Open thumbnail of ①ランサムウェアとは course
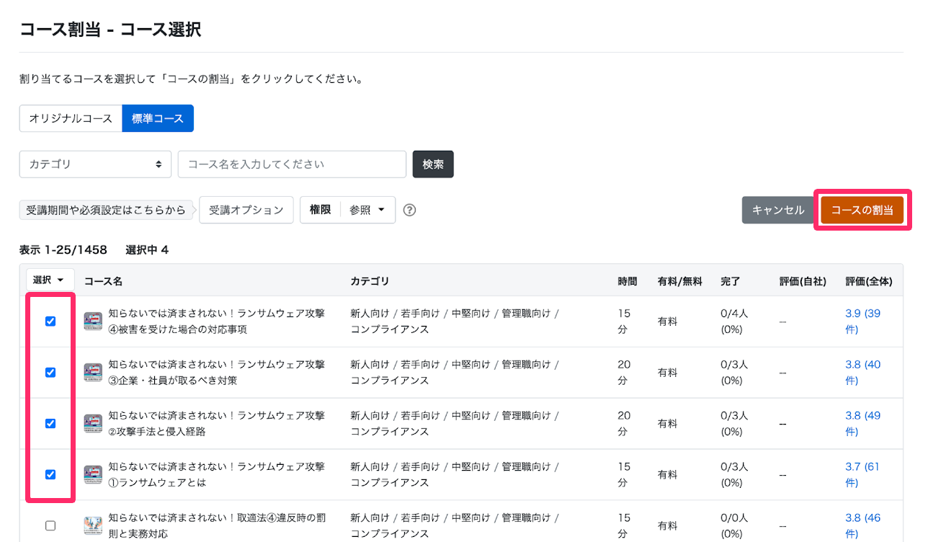 93,475
